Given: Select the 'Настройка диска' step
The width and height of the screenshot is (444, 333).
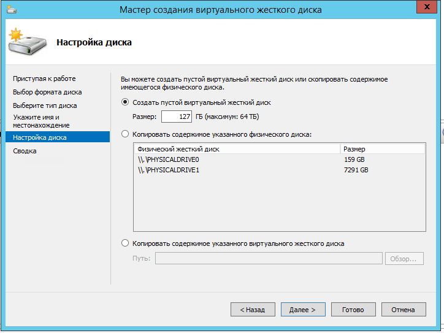Looking at the screenshot, I should (40, 137).
